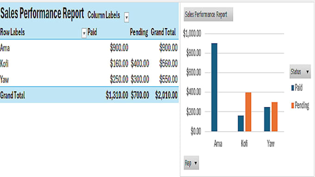Select the Grand Total column header
The height and width of the screenshot is (177, 315).
click(164, 32)
